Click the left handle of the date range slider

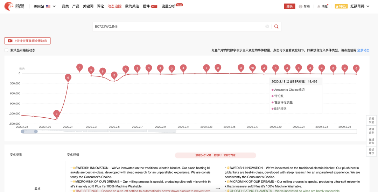pos(23,132)
